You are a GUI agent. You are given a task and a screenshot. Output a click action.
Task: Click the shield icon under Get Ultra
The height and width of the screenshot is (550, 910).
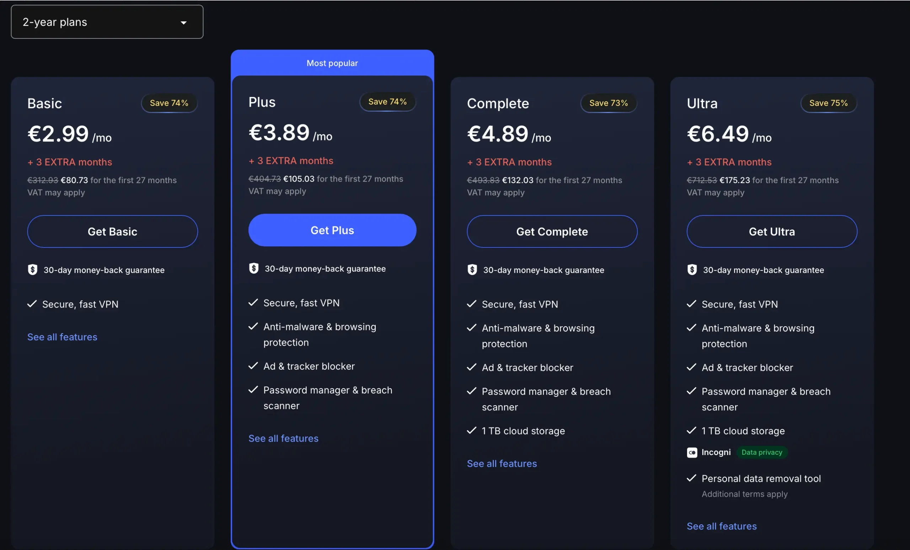coord(692,269)
